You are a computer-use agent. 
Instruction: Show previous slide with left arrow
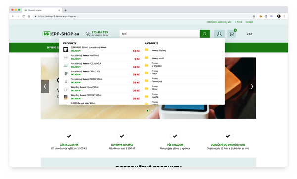[x=45, y=86]
